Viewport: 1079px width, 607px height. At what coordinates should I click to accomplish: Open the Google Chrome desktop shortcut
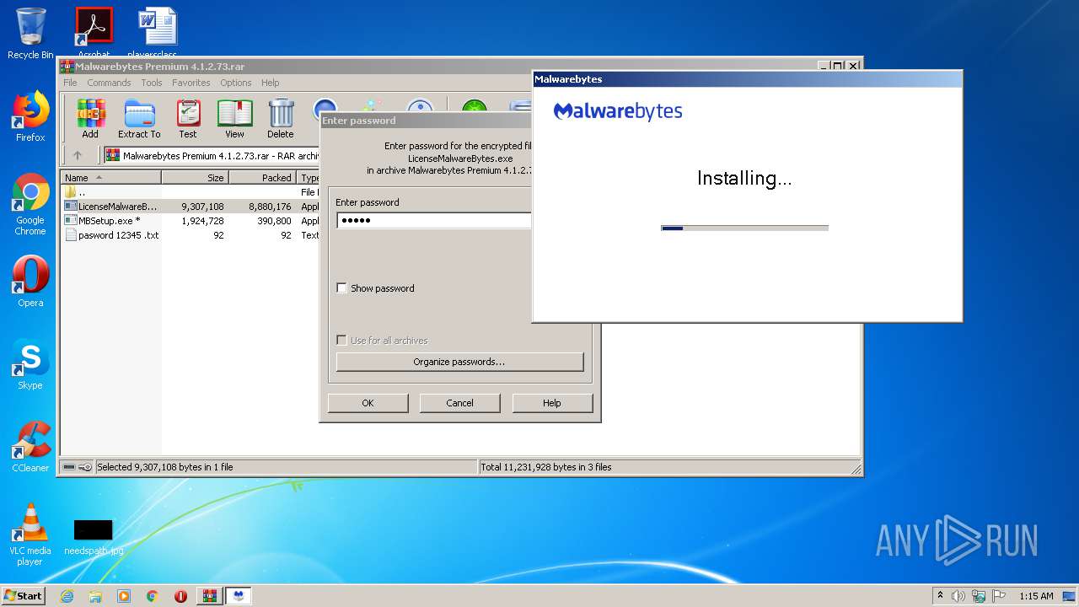(x=30, y=204)
